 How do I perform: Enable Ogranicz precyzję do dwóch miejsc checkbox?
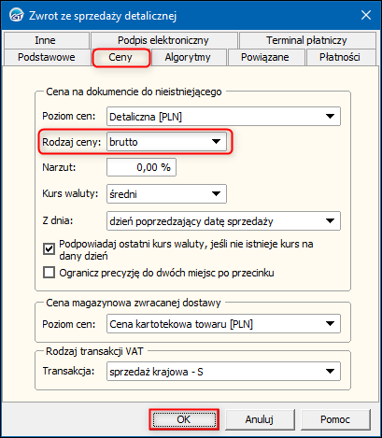pos(49,273)
